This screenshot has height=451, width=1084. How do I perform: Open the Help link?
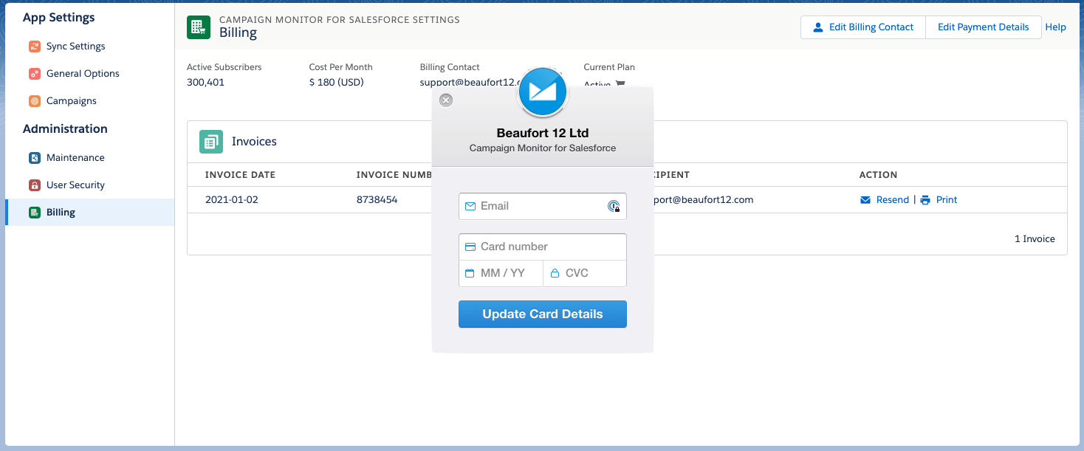[1056, 27]
